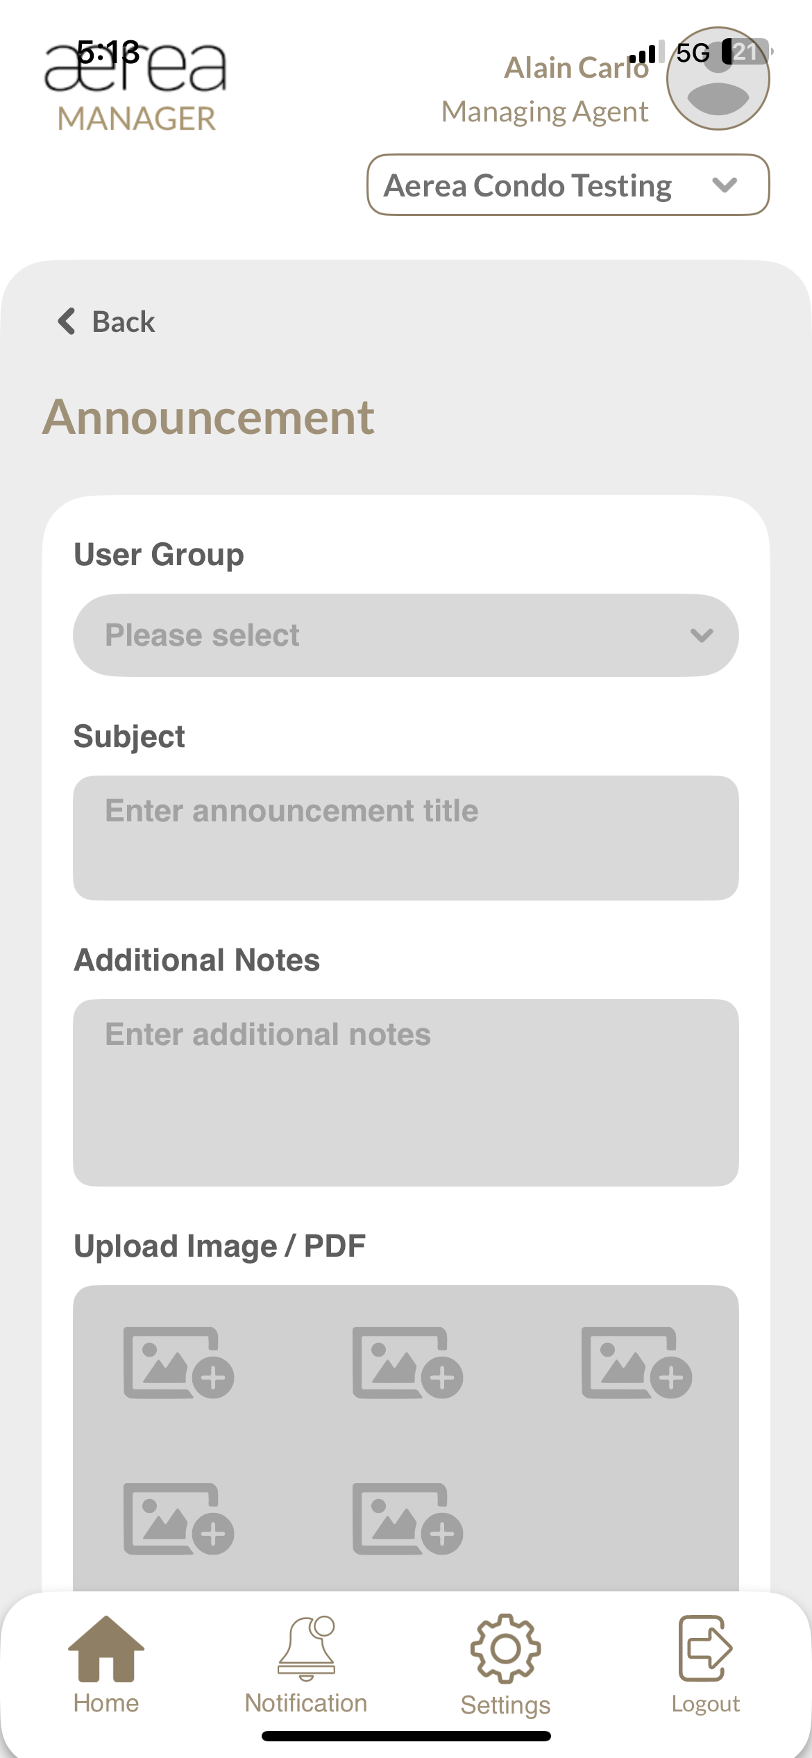Screen dimensions: 812x1758
Task: Click the fifth upload image placeholder icon
Action: tap(407, 1519)
